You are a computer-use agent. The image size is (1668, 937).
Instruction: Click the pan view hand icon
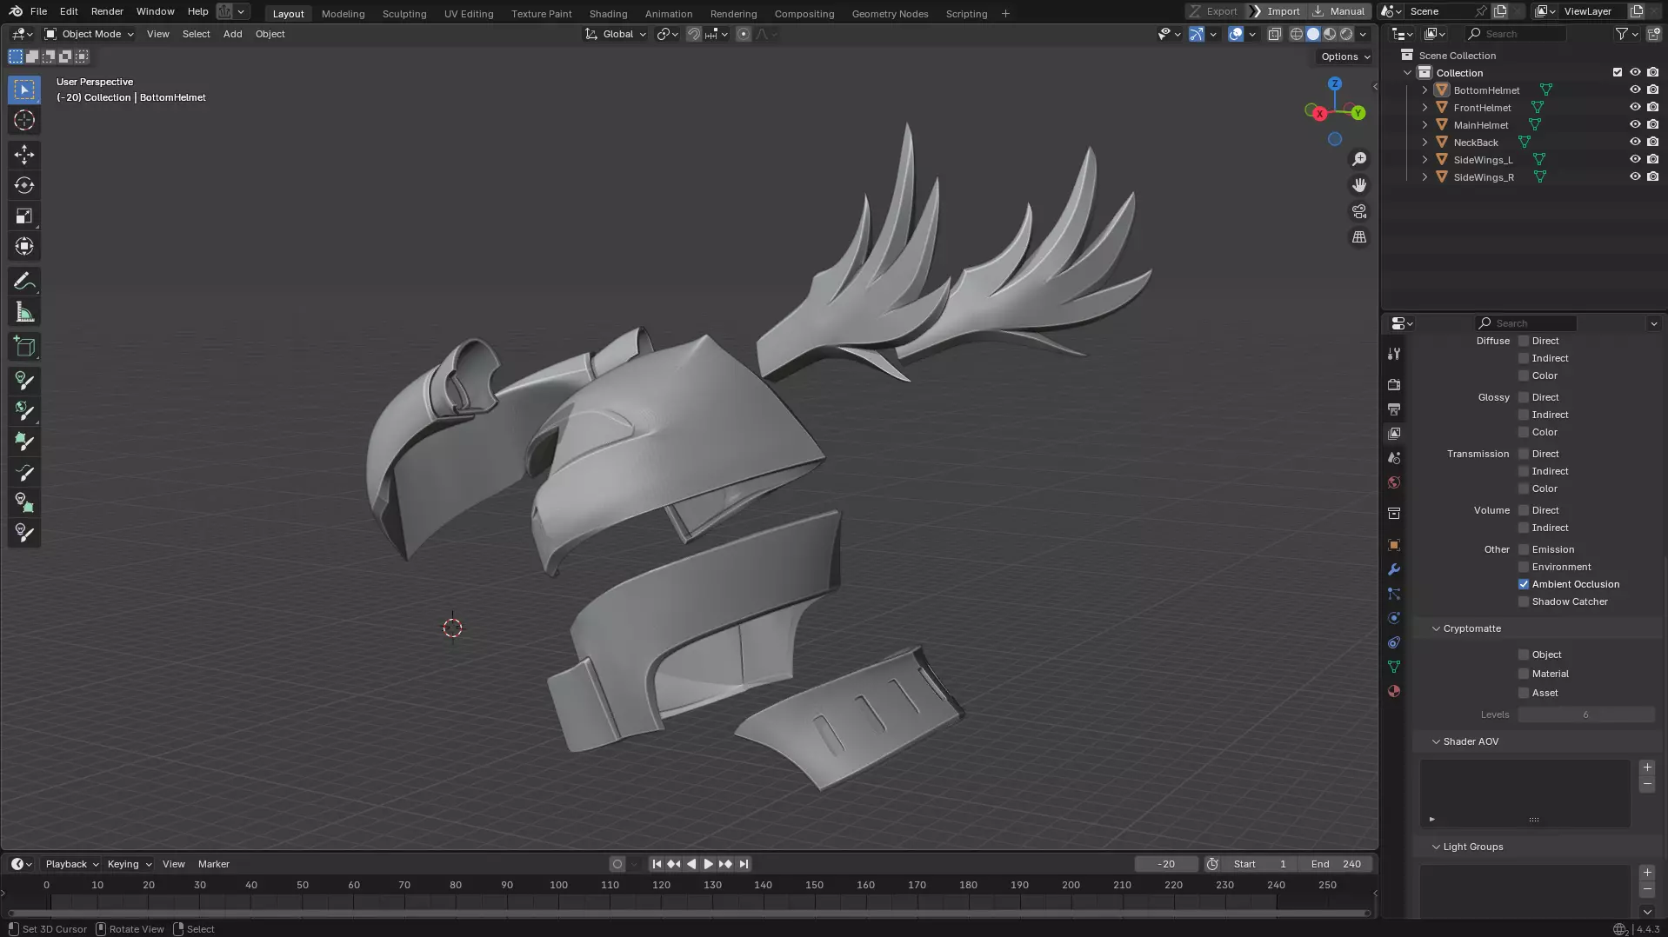pos(1359,185)
